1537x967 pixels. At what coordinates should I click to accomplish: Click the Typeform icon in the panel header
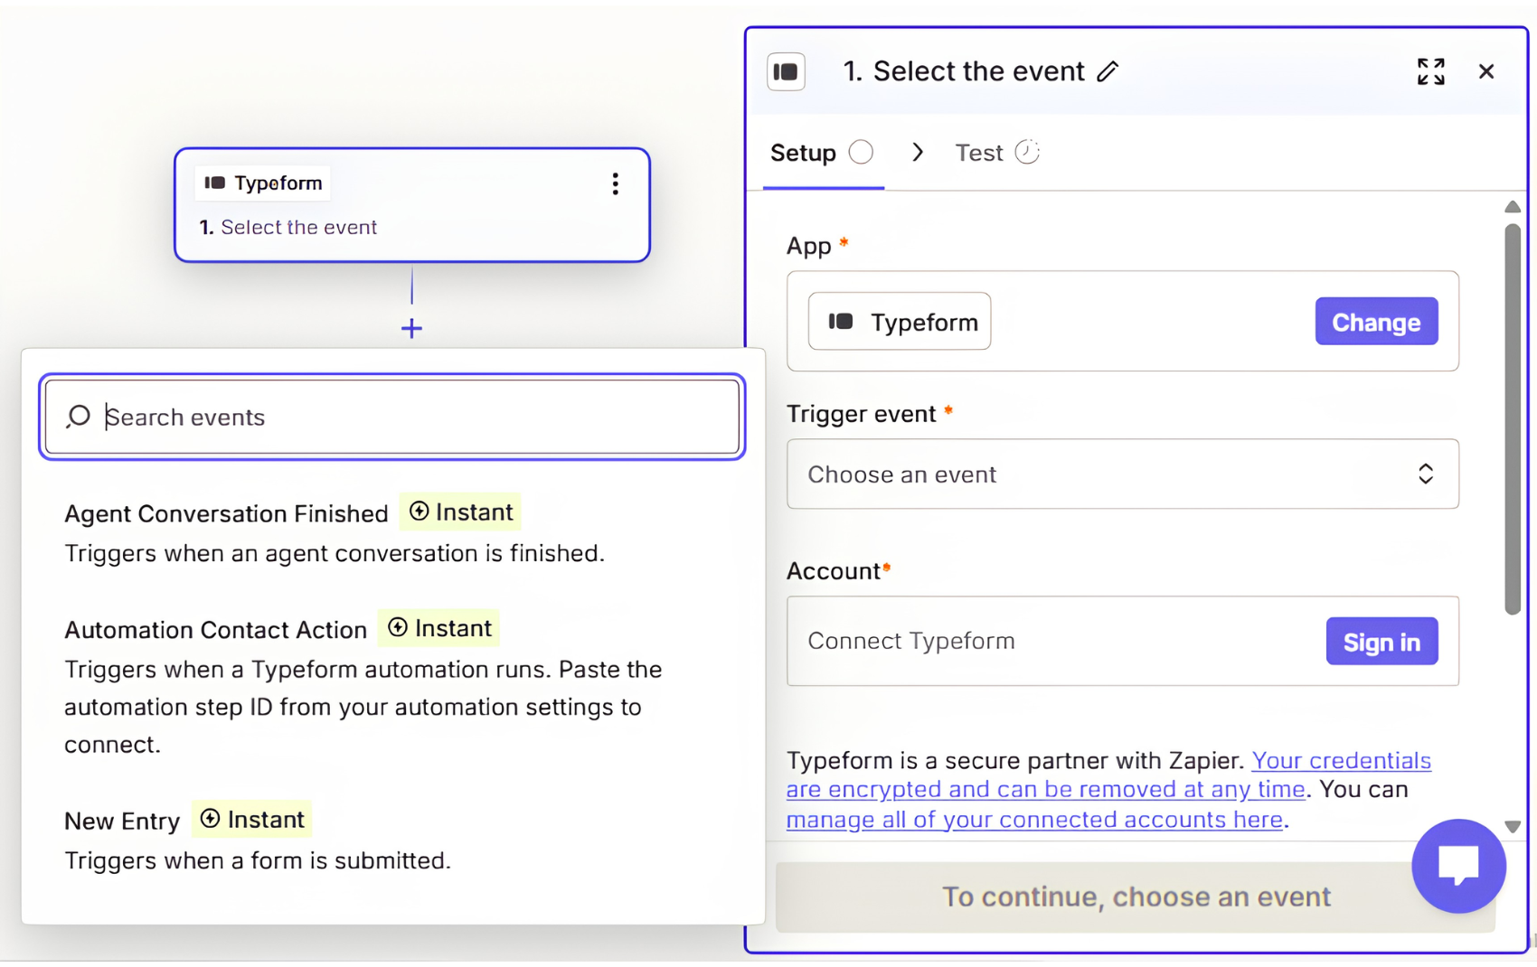point(786,71)
